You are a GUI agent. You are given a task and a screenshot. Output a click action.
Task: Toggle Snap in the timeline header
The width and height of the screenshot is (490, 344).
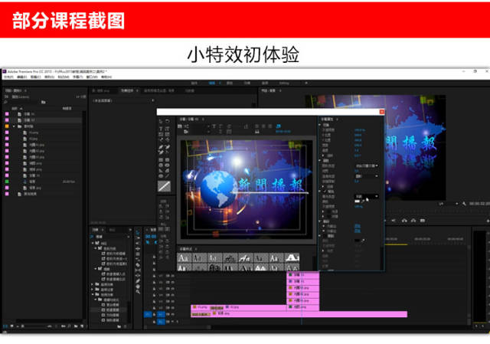pyautogui.click(x=154, y=242)
